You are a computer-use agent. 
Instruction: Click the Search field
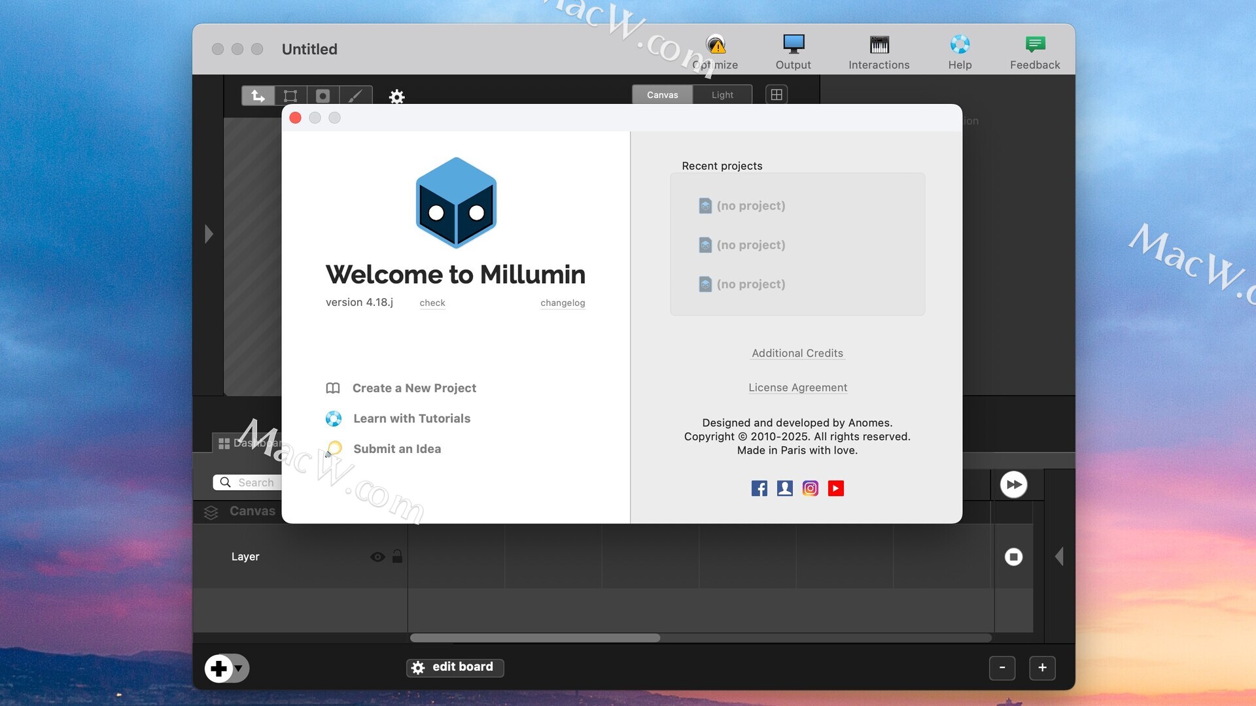(247, 482)
